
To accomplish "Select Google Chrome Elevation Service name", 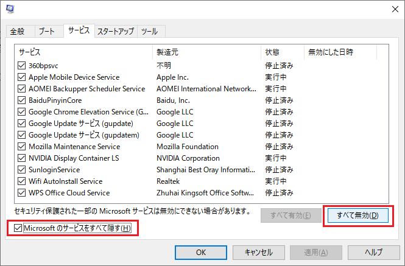I will [x=88, y=112].
